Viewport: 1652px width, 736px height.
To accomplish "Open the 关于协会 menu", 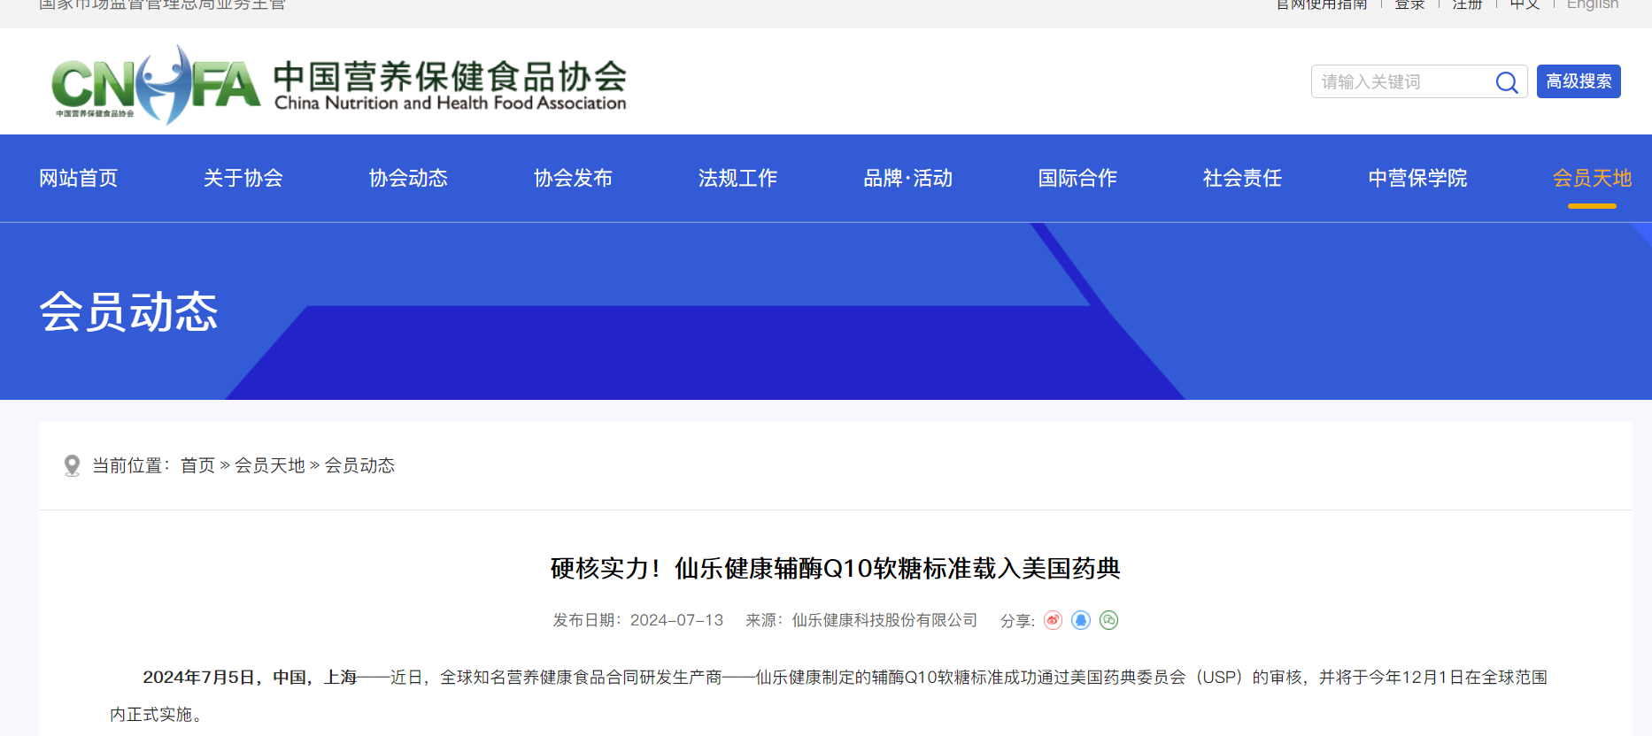I will 243,179.
